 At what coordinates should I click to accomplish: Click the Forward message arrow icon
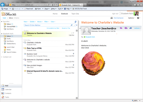click(131, 28)
